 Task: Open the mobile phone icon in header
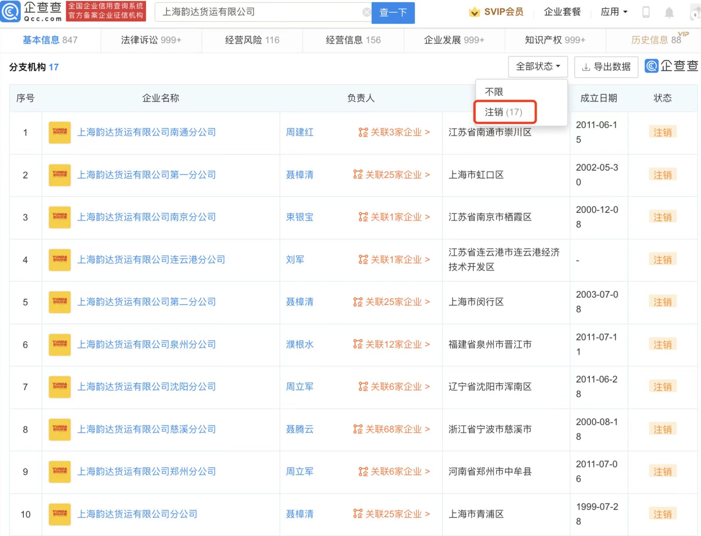point(646,12)
